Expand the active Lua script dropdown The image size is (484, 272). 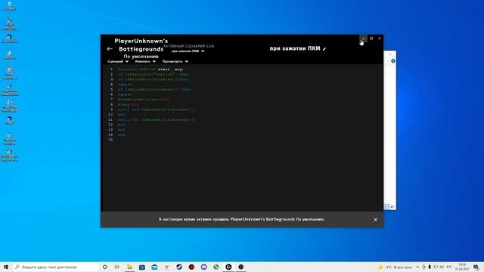[188, 51]
